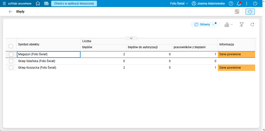Viewport: 265px width, 131px height.
Task: Open the dashboard tiles layout icon
Action: tap(237, 12)
